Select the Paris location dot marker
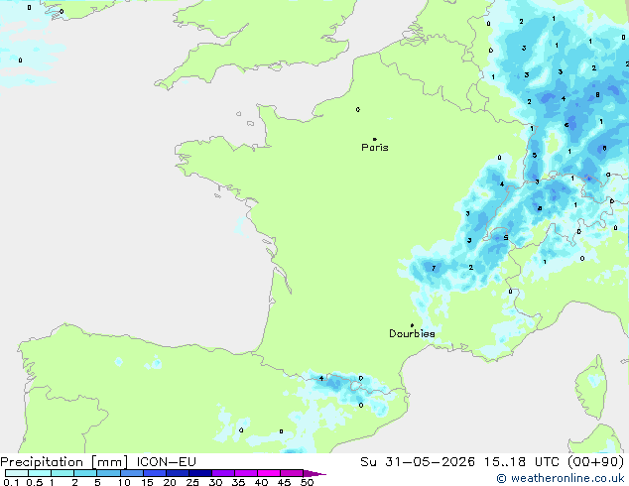This screenshot has width=629, height=486. [x=375, y=139]
